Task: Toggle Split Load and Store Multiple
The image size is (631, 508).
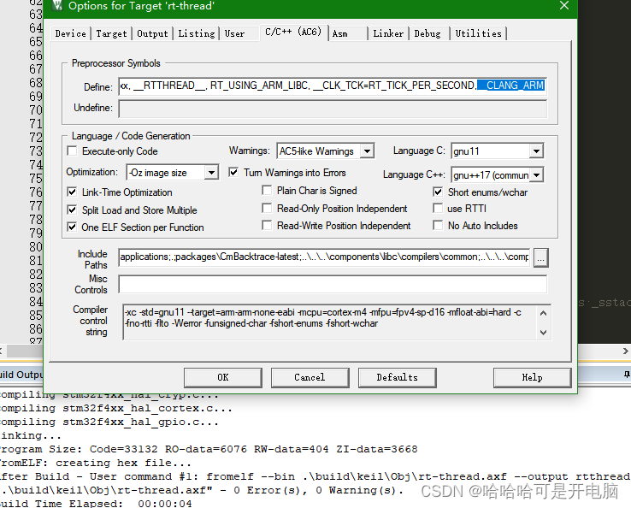Action: 72,210
